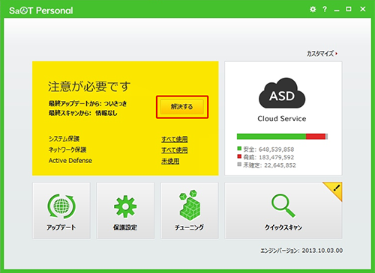
Task: Select the 保護設定 tile label
Action: [125, 227]
